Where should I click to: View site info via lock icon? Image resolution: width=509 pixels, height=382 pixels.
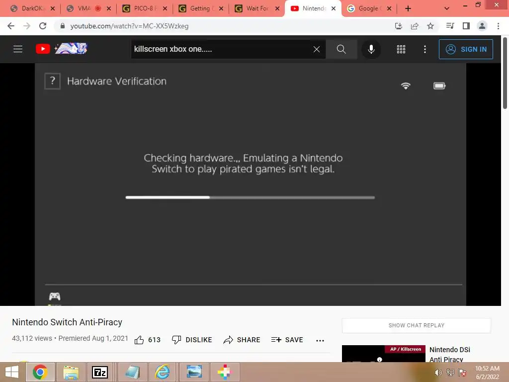coord(63,26)
